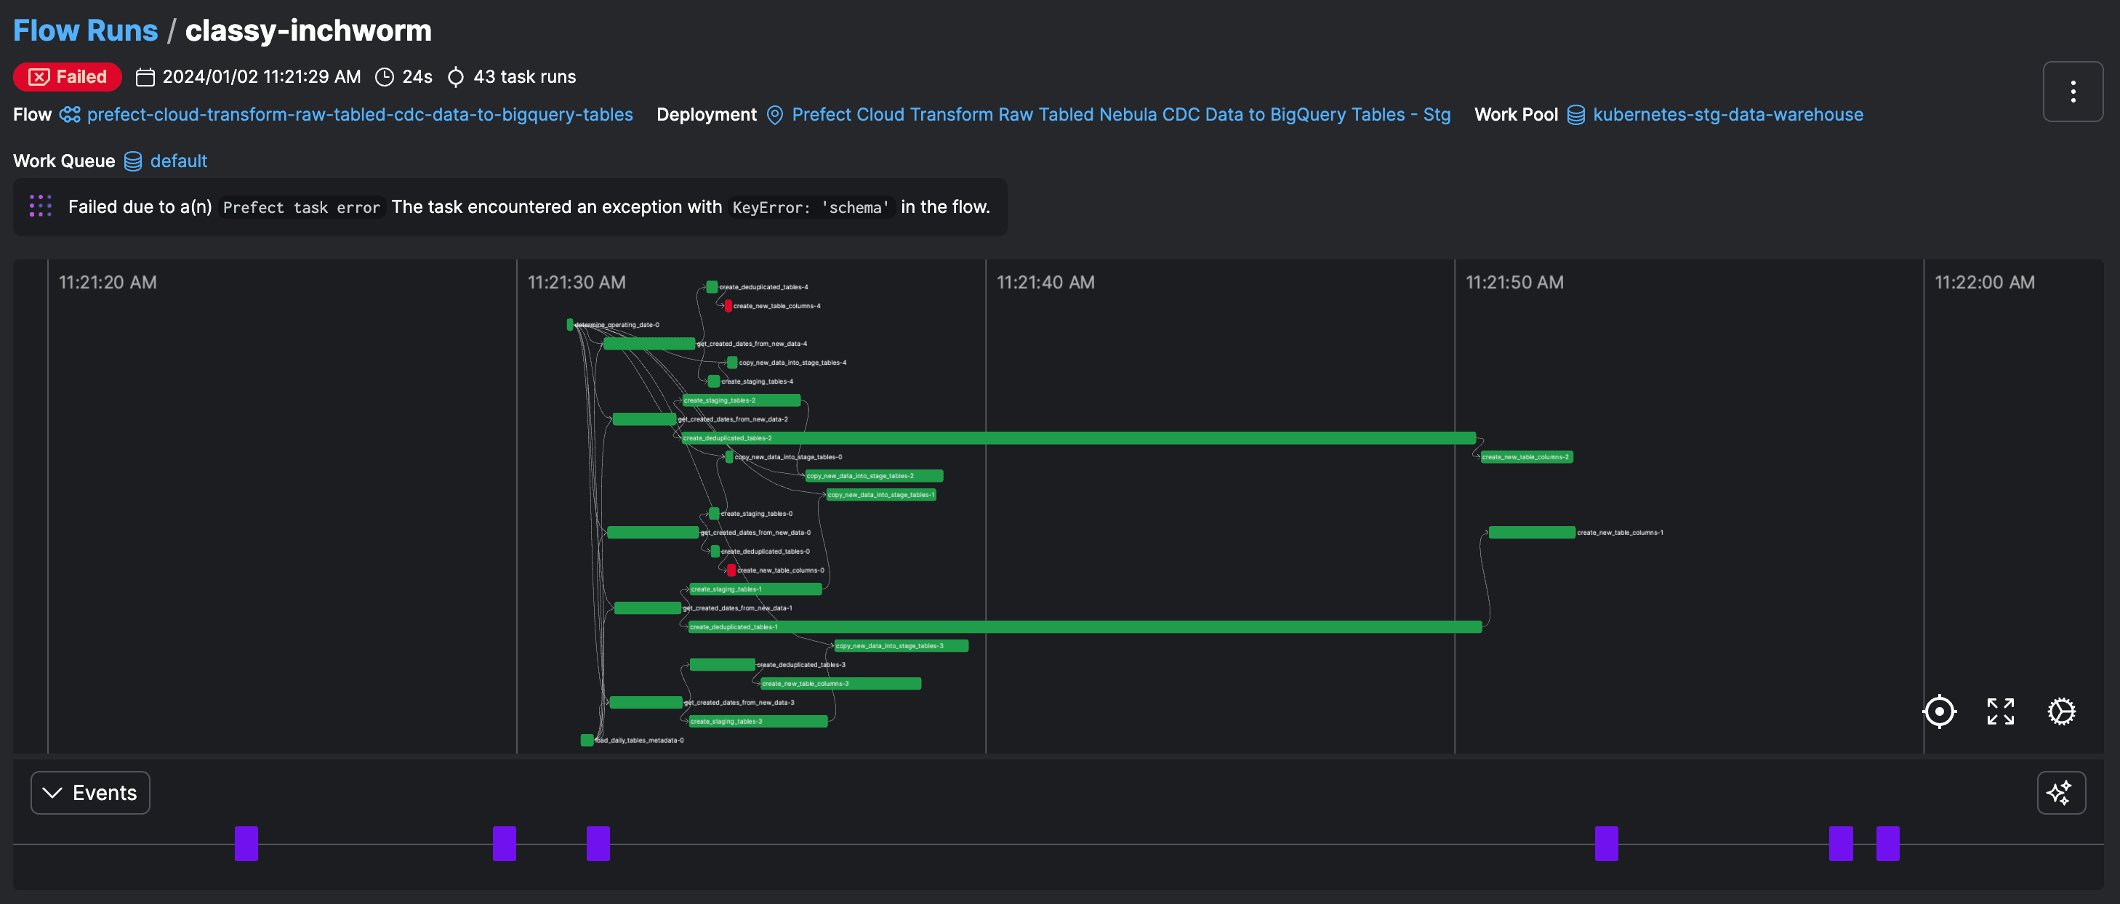
Task: Click the purple dotted error summary icon
Action: pyautogui.click(x=40, y=206)
